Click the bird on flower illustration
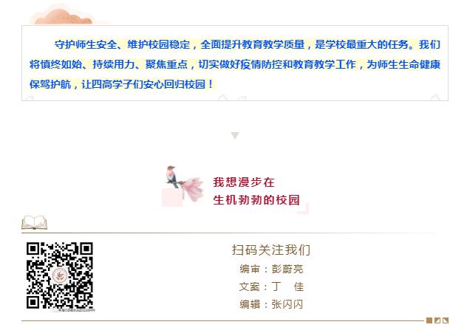Screen dimensions: 467x333 tap(184, 183)
